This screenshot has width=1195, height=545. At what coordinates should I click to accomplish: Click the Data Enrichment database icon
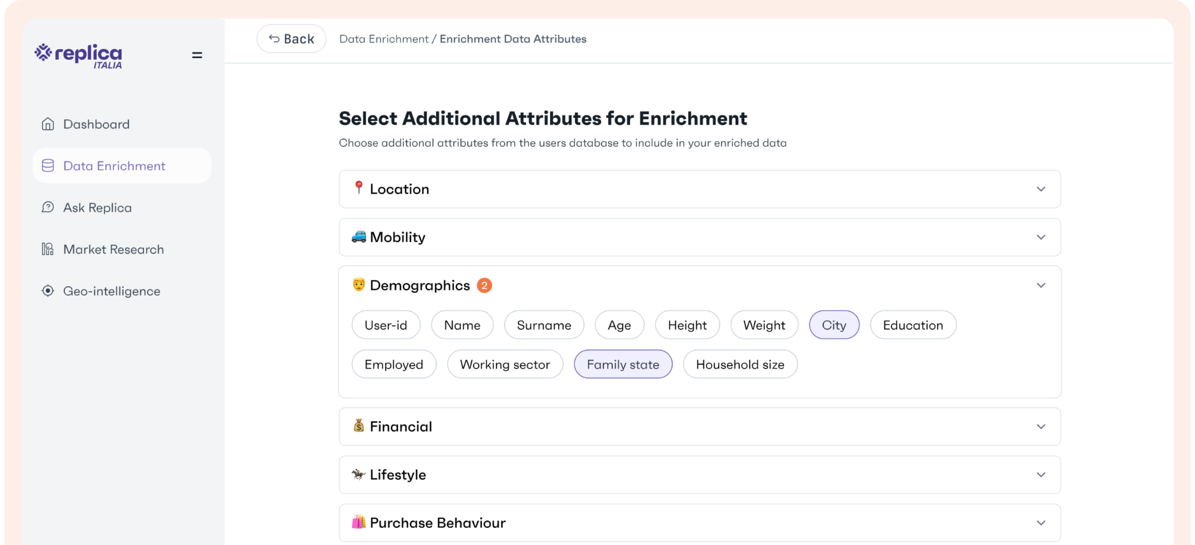click(48, 166)
